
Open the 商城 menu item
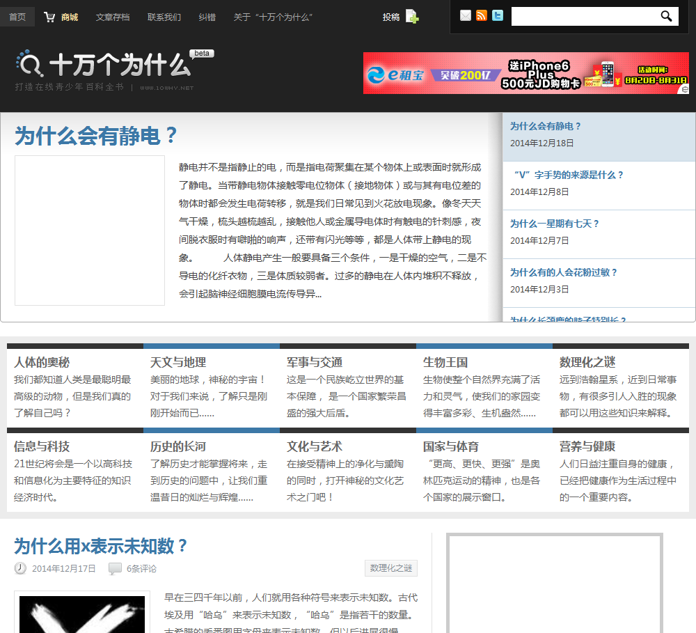tap(70, 17)
